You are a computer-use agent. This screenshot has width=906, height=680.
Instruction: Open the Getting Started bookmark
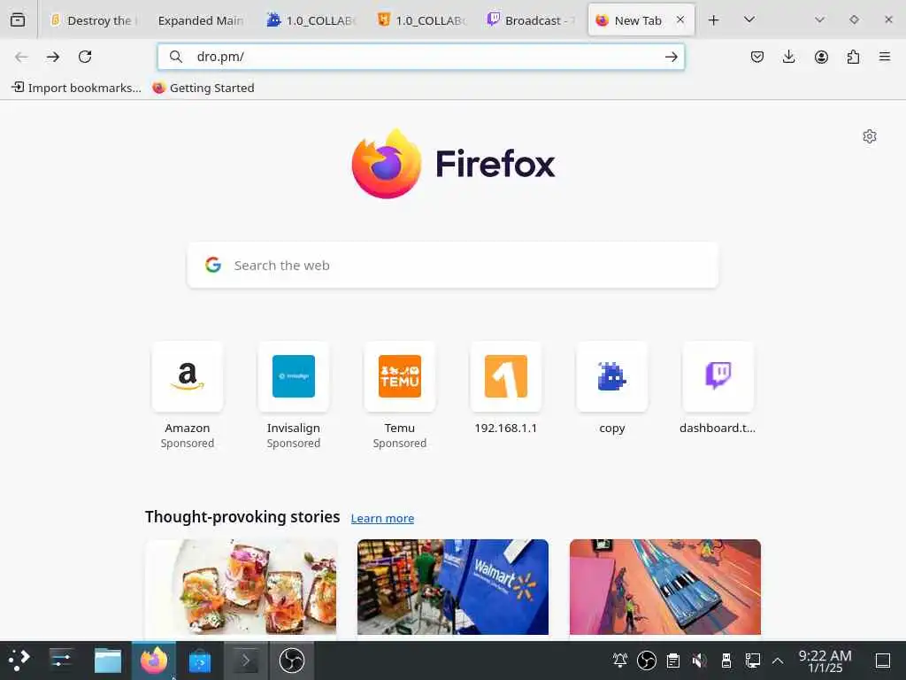tap(203, 88)
